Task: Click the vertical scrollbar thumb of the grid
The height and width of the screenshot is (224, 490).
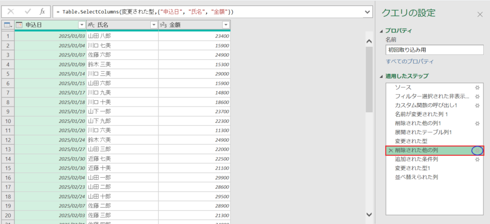Action: [x=369, y=79]
